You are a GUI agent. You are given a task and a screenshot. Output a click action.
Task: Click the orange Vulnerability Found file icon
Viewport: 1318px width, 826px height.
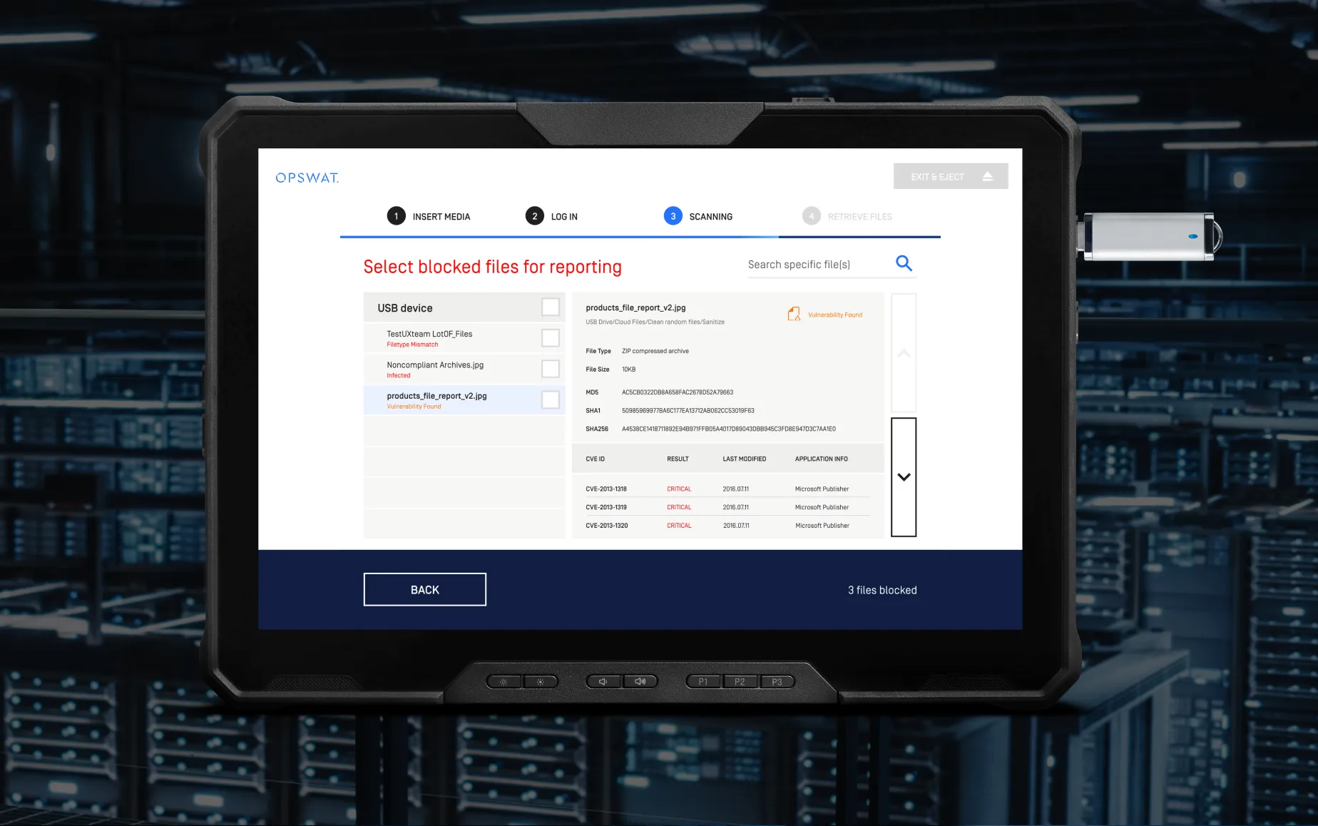[x=793, y=314]
